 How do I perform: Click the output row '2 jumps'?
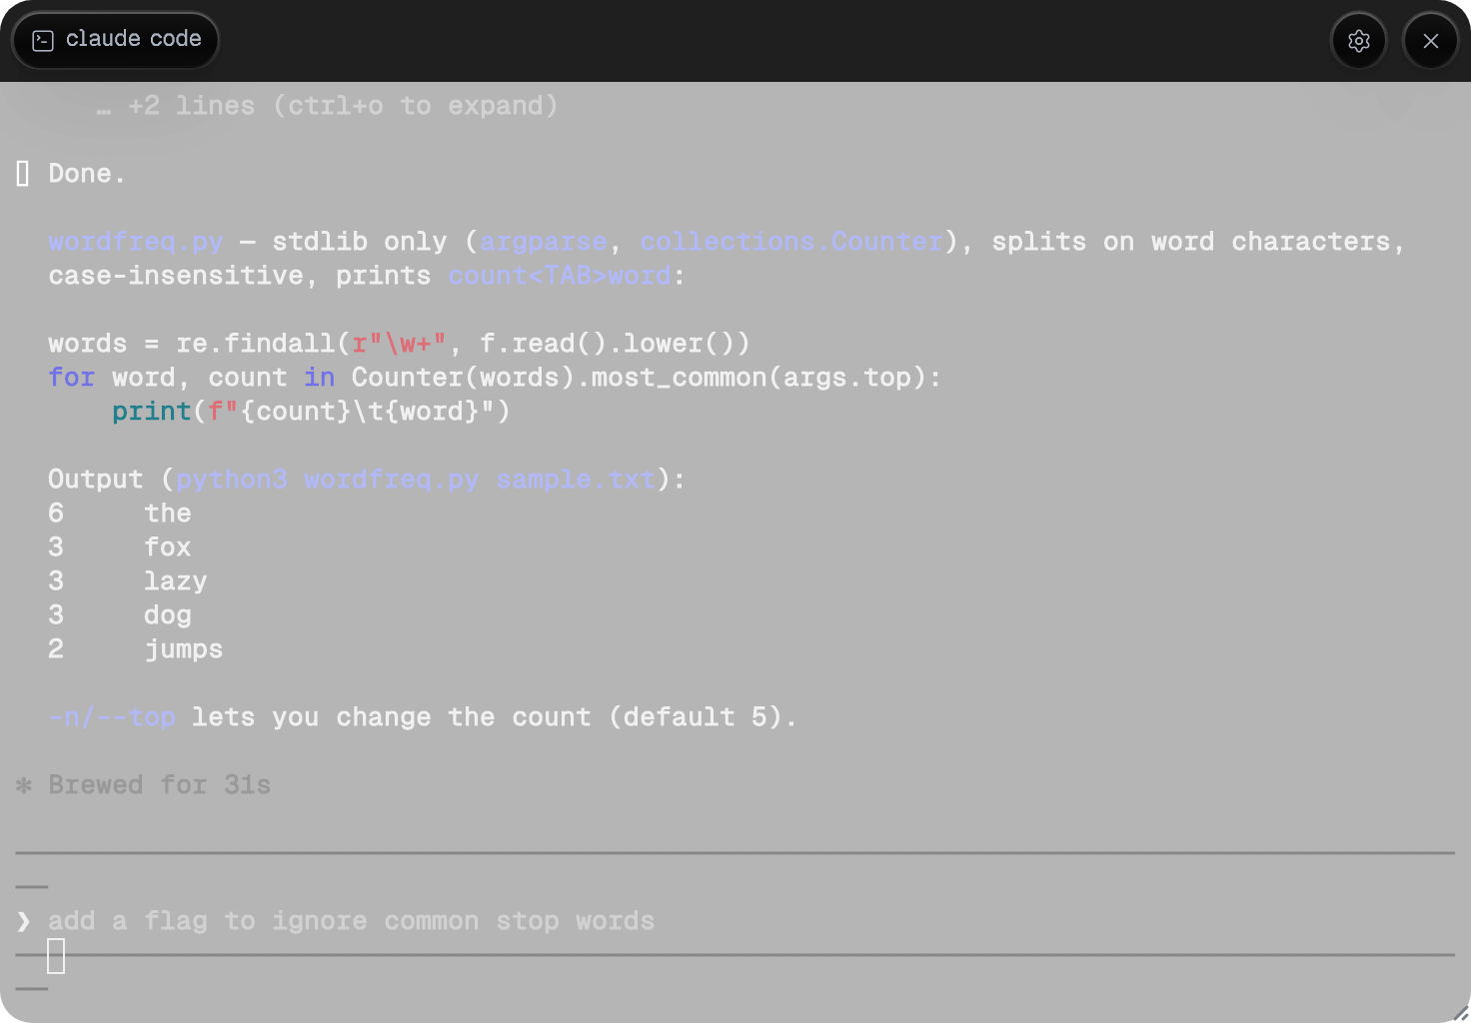136,649
